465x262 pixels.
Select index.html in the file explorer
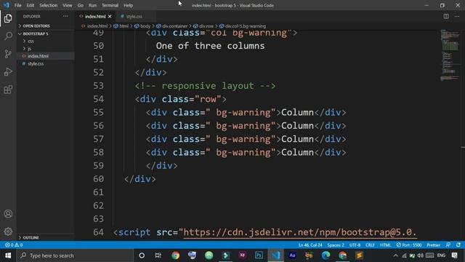pyautogui.click(x=45, y=56)
